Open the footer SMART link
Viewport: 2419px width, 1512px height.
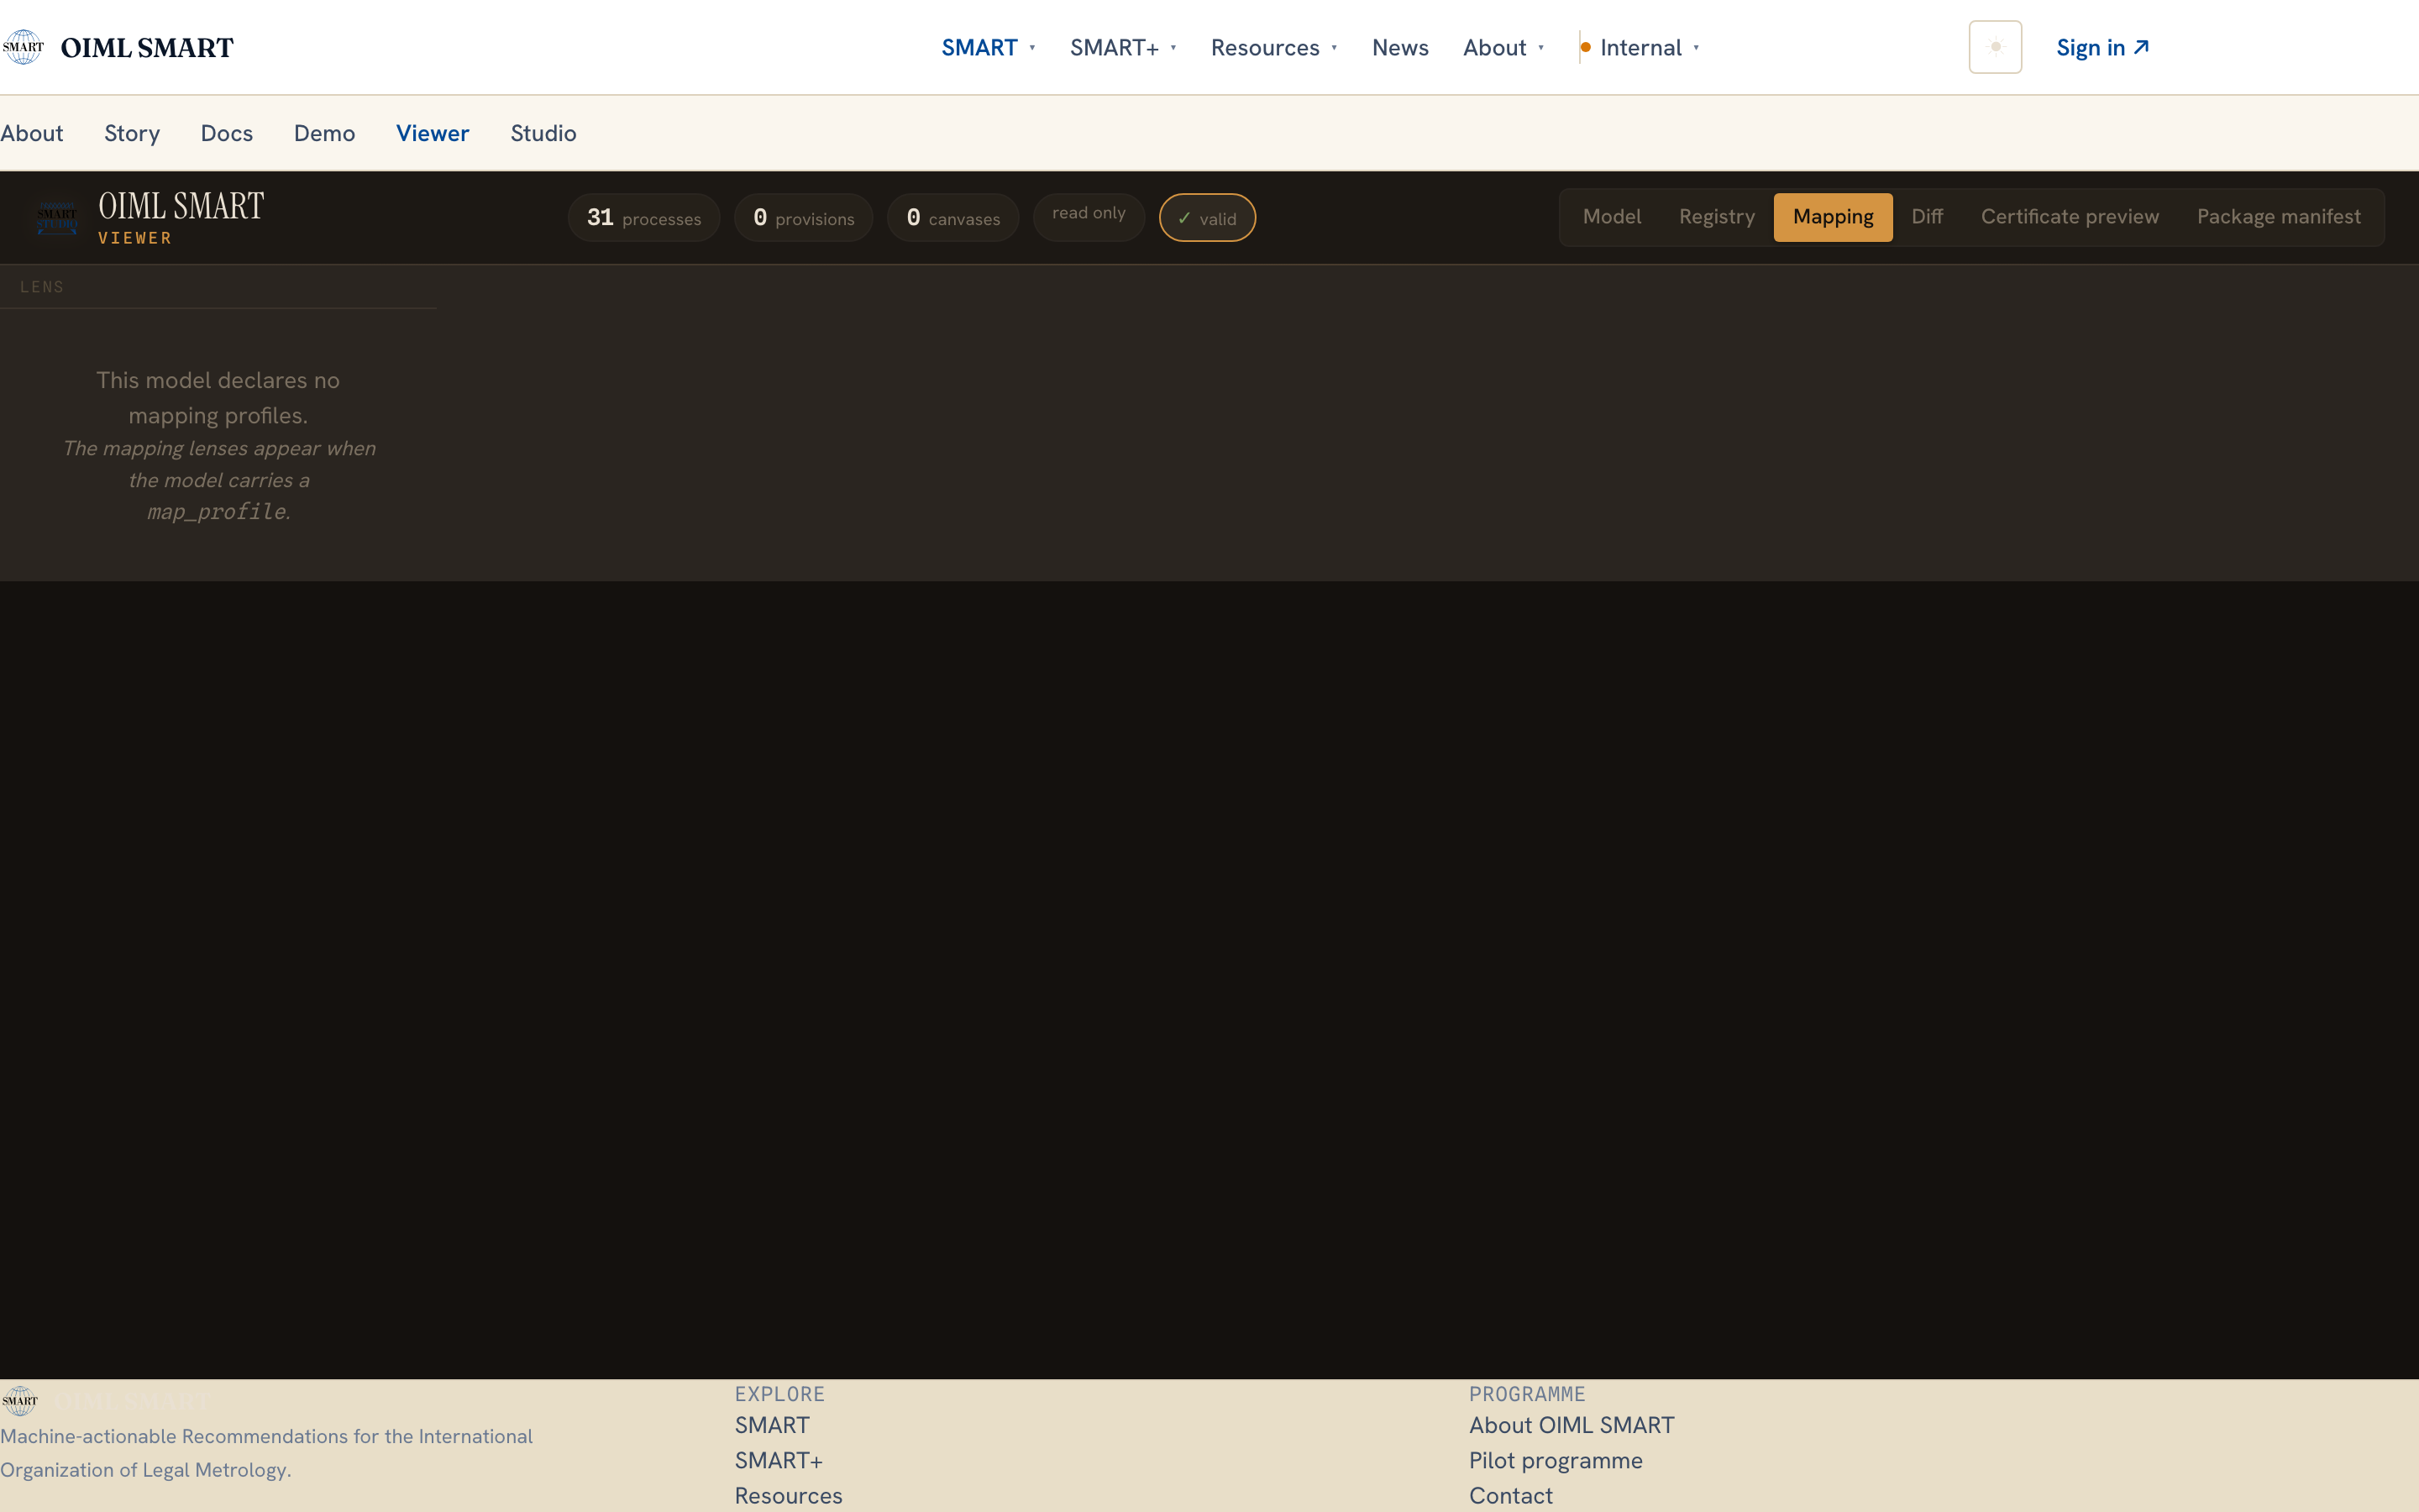[x=772, y=1425]
